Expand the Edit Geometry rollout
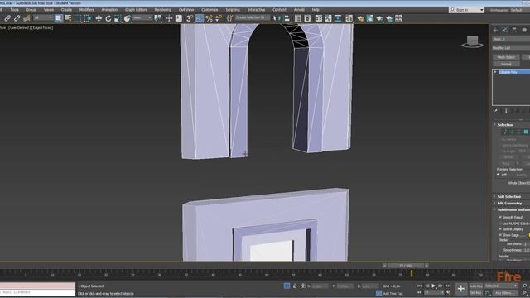 [509, 204]
